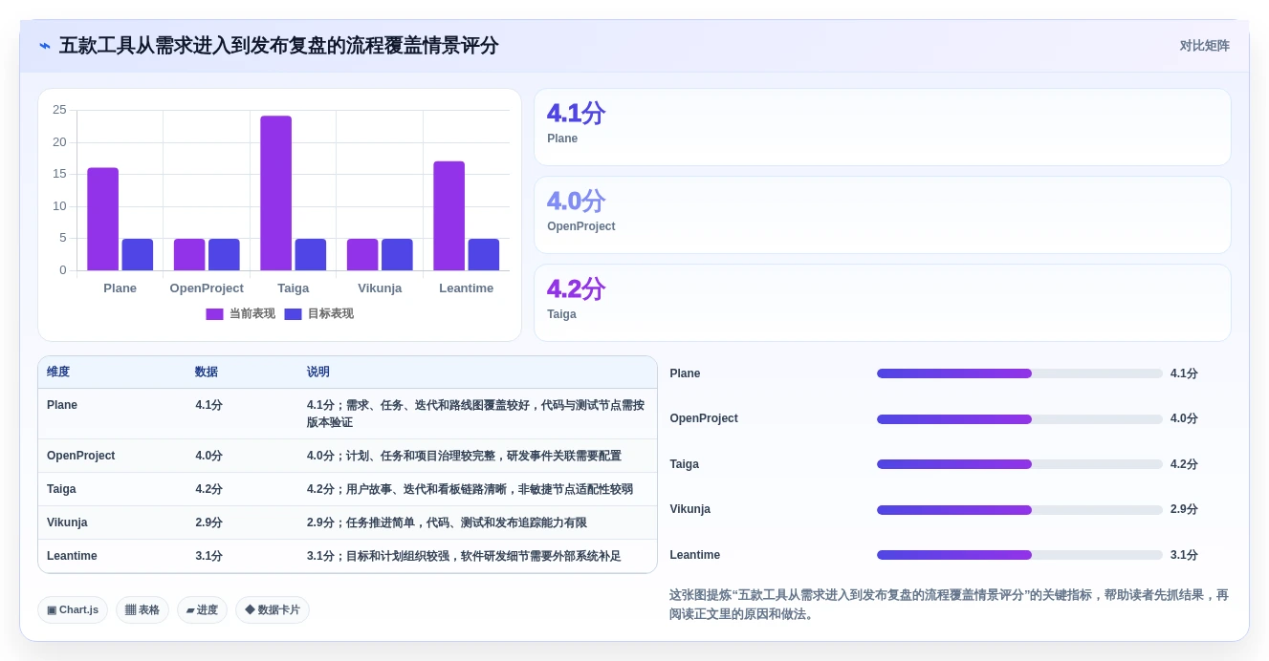Image resolution: width=1269 pixels, height=661 pixels.
Task: Click Plane's purple 当前表现 bar in chart
Action: 103,219
